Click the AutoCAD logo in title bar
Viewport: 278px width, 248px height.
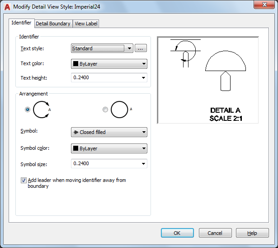pyautogui.click(x=7, y=6)
